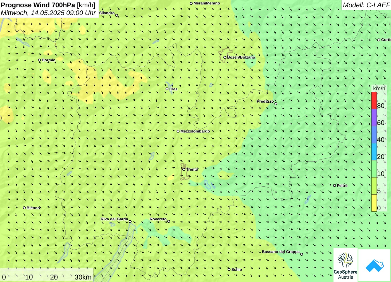This screenshot has height=282, width=391.
Task: Select the Bienno city marker
Action: coord(24,208)
